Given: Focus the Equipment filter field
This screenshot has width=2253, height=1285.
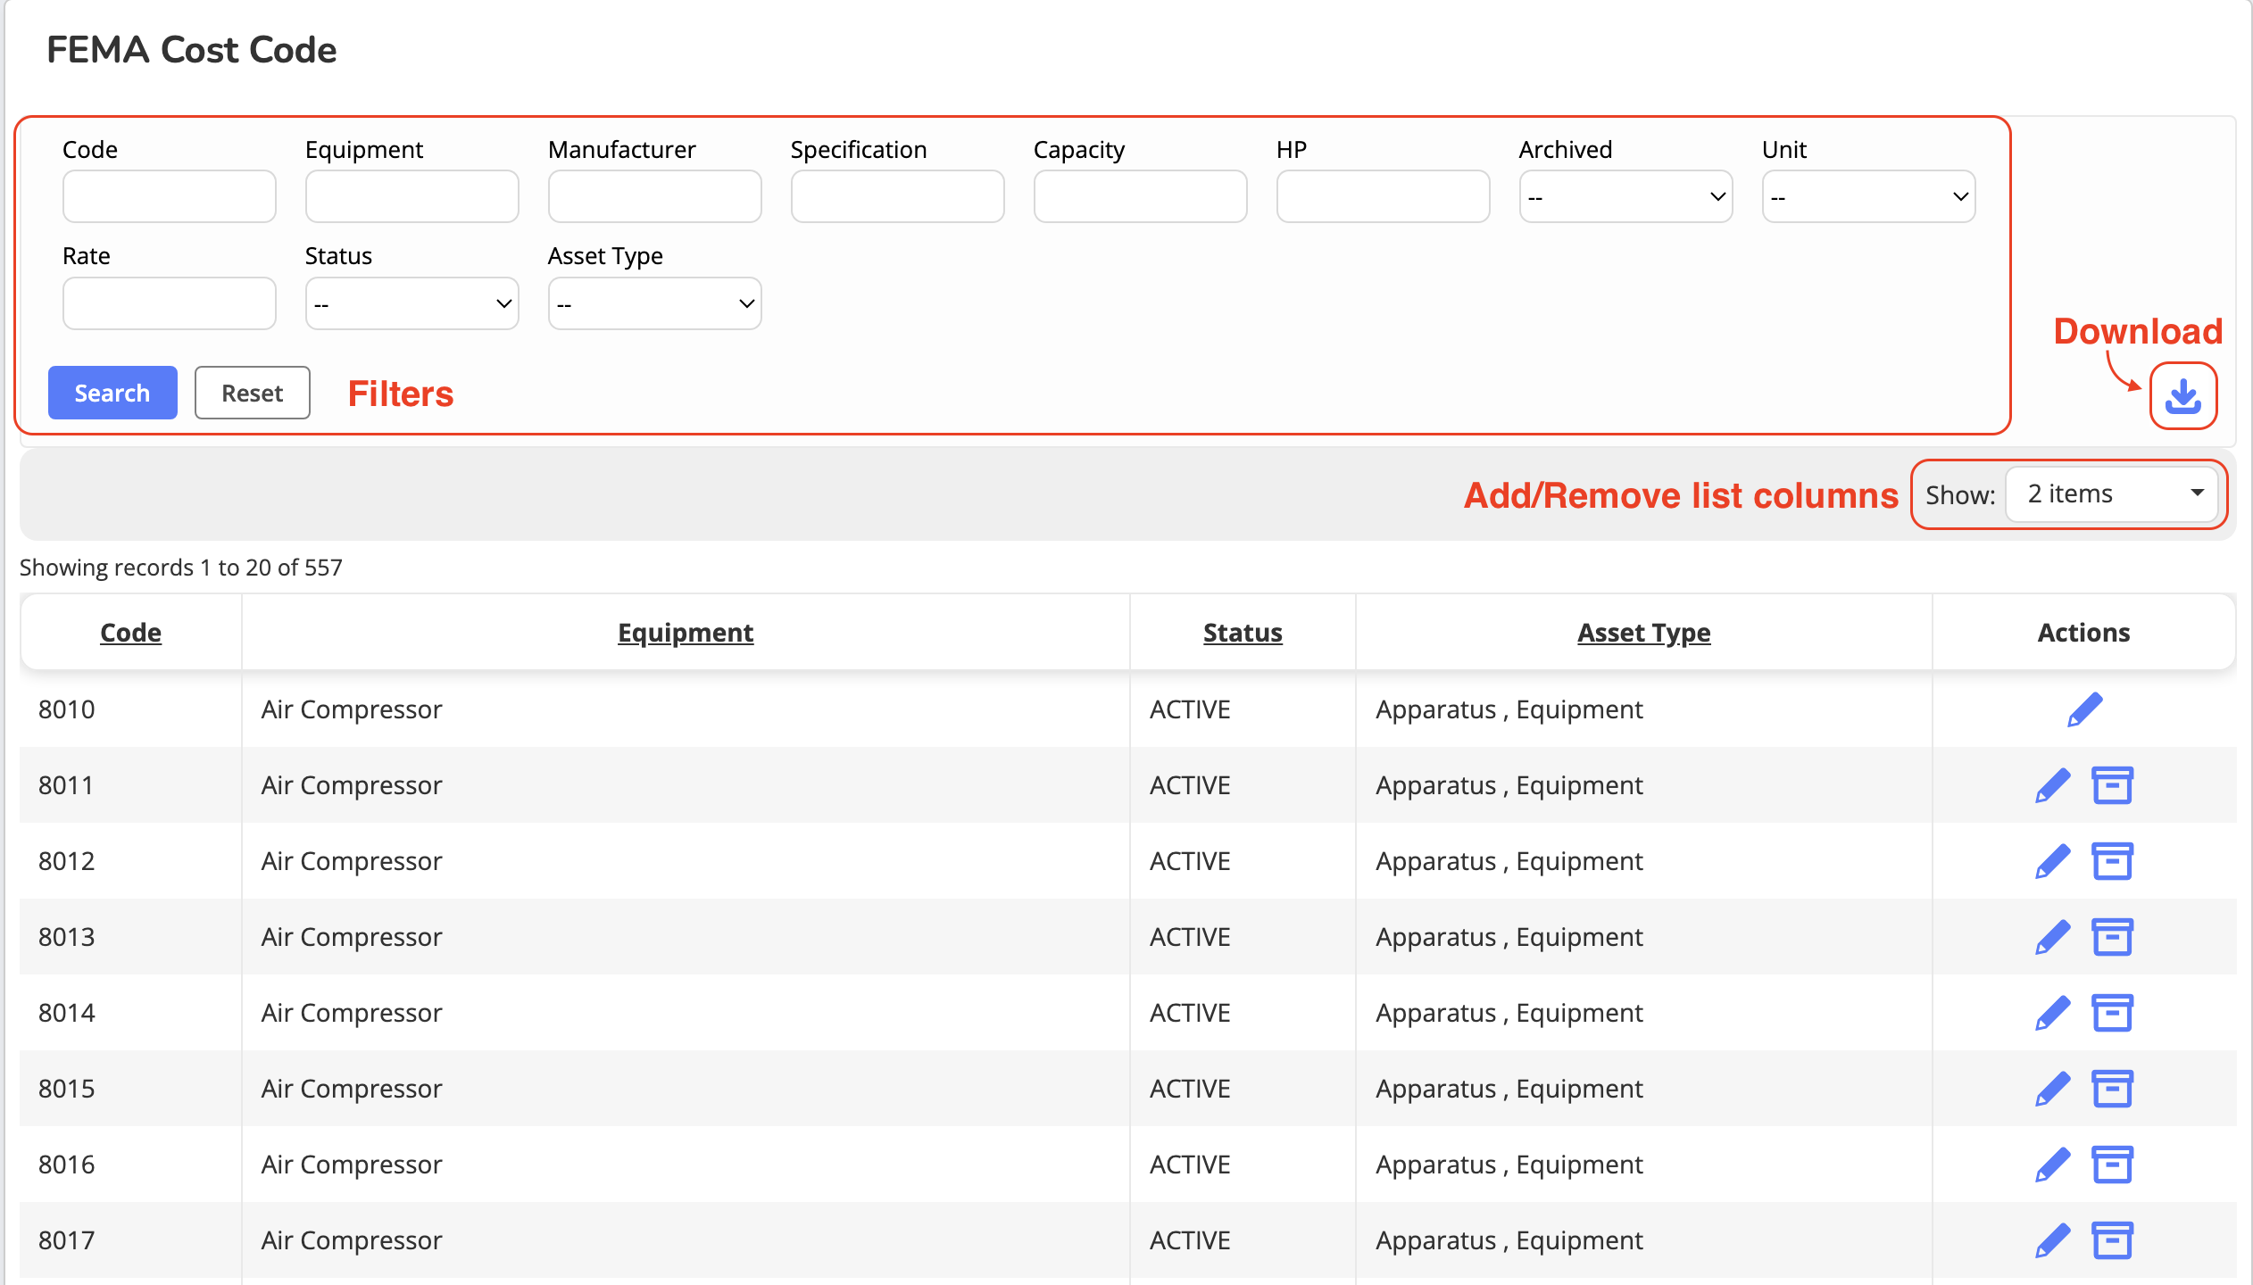Looking at the screenshot, I should click(412, 196).
